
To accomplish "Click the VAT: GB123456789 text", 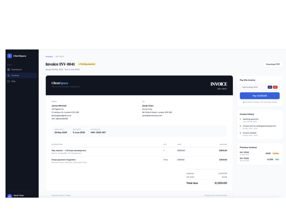I will (60, 119).
